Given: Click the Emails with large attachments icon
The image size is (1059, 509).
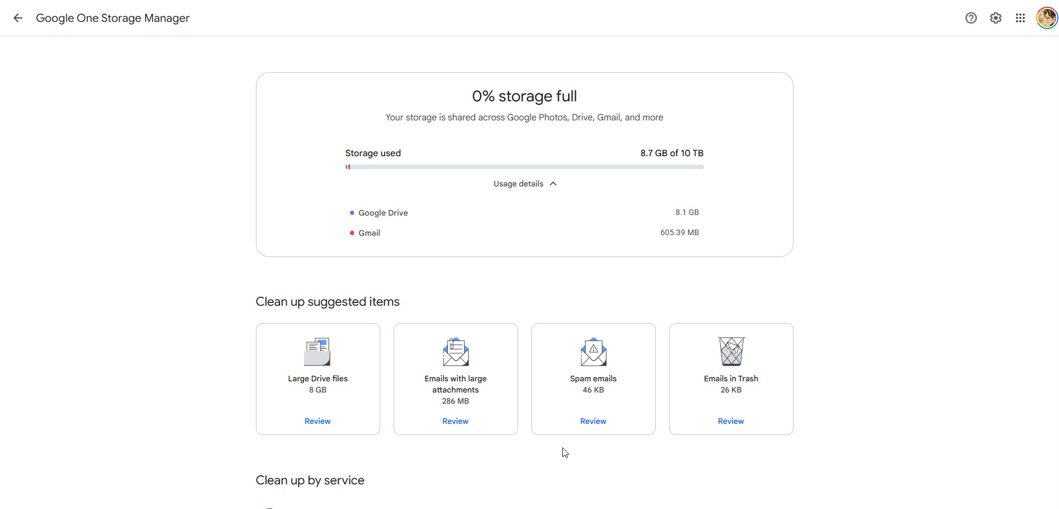Looking at the screenshot, I should tap(455, 352).
